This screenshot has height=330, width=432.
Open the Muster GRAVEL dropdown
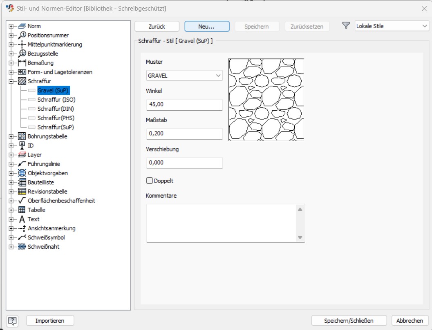184,76
